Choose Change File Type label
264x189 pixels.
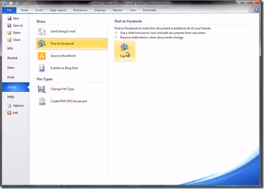coord(62,89)
